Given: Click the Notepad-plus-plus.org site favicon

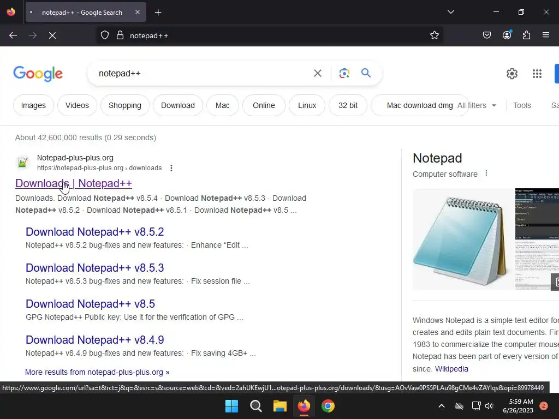Looking at the screenshot, I should coord(23,163).
